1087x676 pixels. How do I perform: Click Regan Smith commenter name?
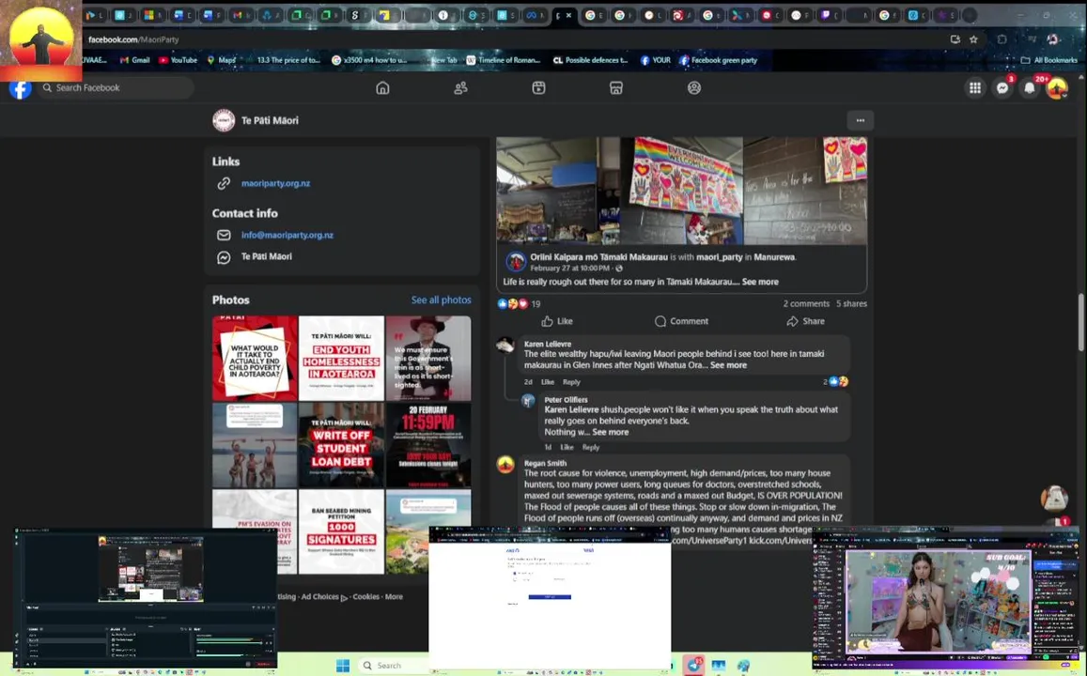pyautogui.click(x=545, y=464)
